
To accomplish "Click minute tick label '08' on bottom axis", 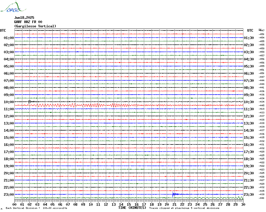I will pyautogui.click(x=76, y=204).
